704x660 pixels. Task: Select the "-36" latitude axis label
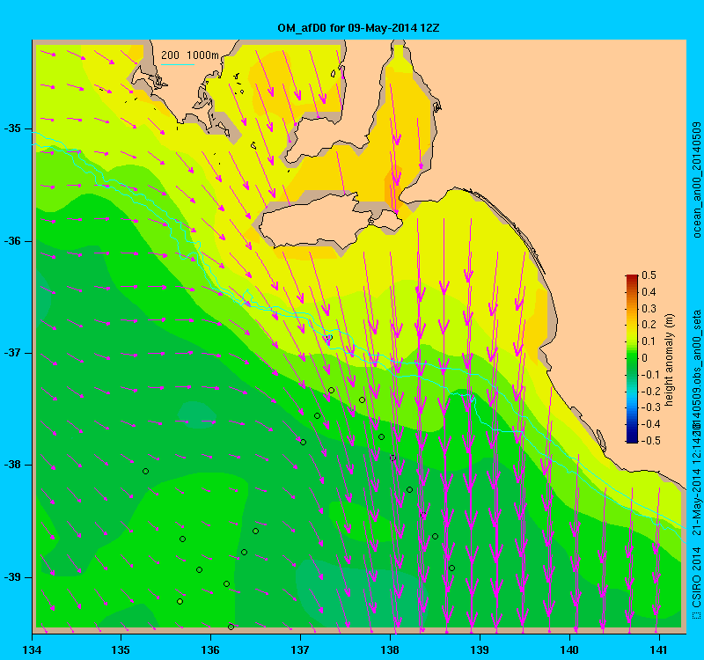coord(12,240)
